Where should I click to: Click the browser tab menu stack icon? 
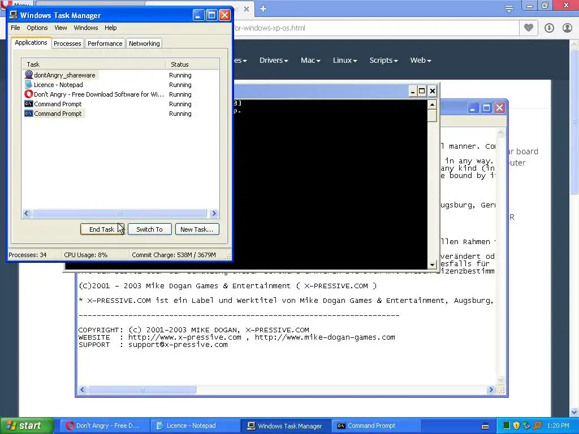[509, 9]
